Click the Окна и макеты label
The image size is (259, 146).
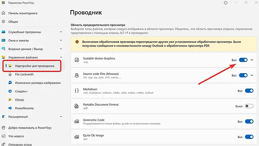tap(19, 40)
